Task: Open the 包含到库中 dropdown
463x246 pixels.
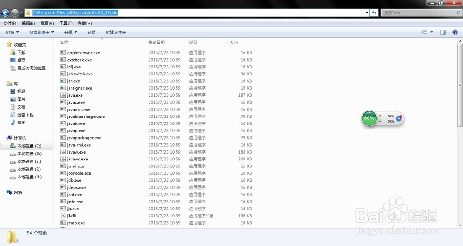Action: click(41, 32)
